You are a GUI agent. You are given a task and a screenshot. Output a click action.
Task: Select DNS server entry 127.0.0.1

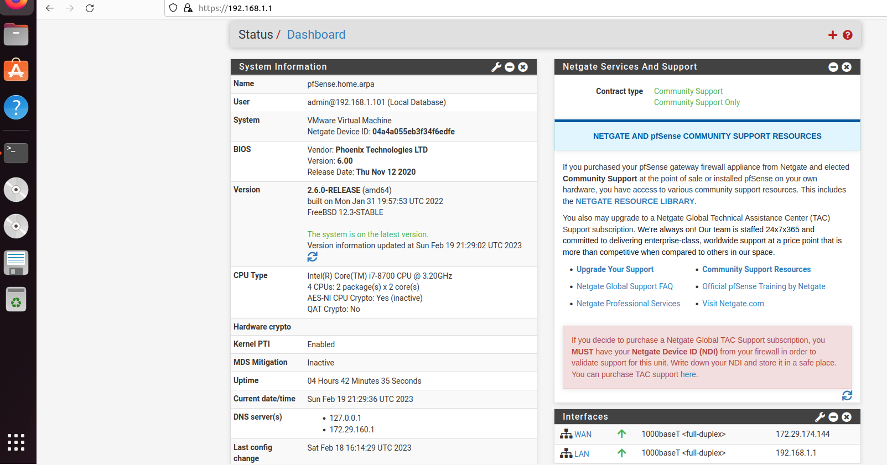pyautogui.click(x=345, y=418)
